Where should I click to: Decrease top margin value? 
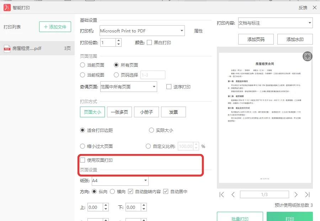[x=106, y=209]
